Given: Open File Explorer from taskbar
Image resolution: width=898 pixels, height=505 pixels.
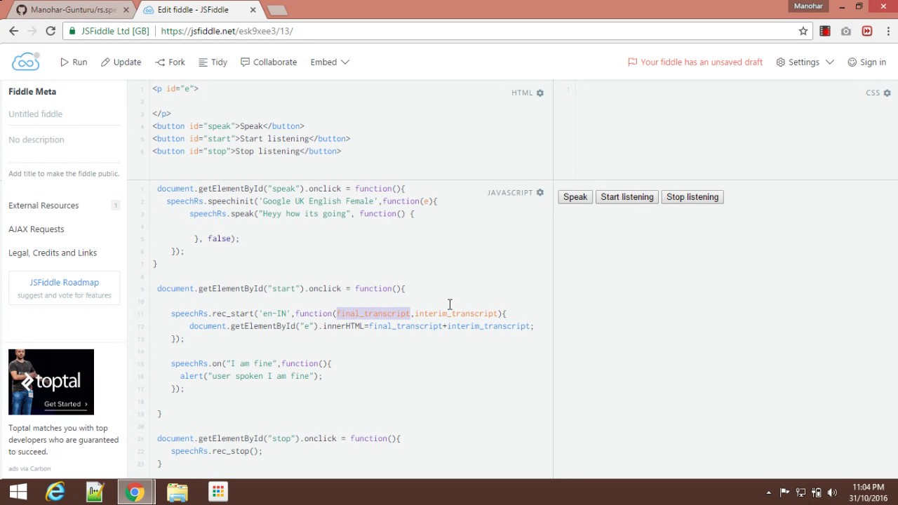Looking at the screenshot, I should pyautogui.click(x=177, y=492).
